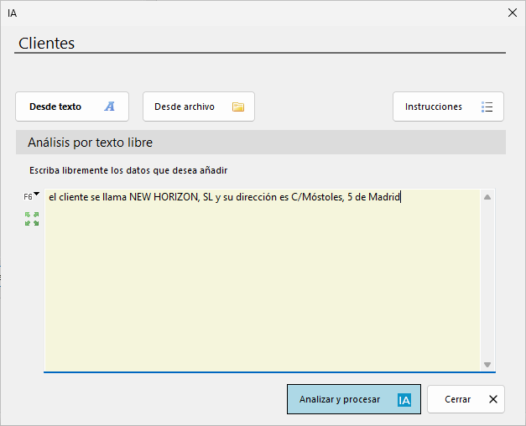526x426 pixels.
Task: Open the Instrucciones button
Action: point(448,106)
